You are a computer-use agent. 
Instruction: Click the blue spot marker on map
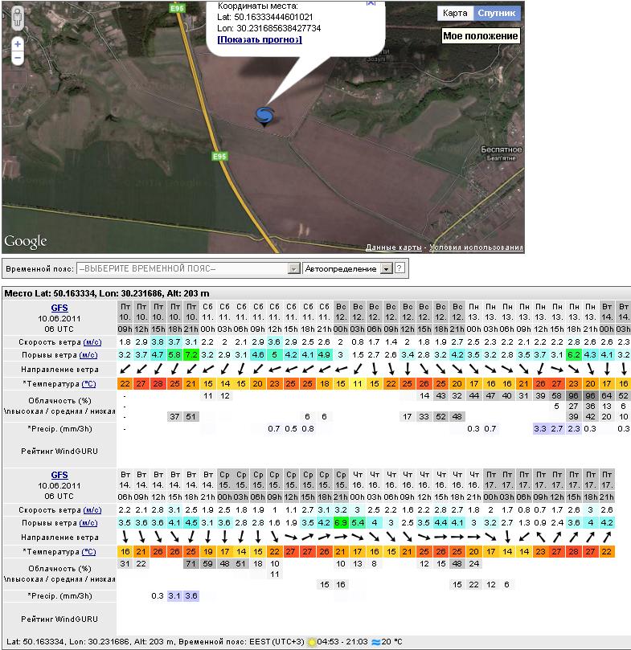coord(264,117)
